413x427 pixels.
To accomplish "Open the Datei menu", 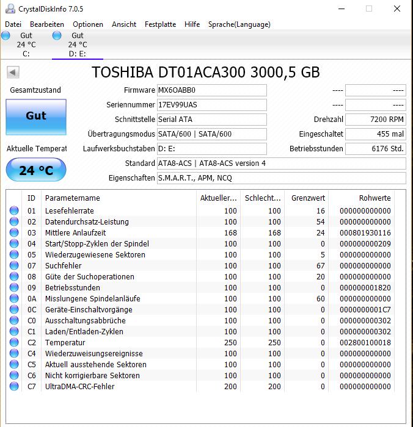I will click(x=13, y=24).
